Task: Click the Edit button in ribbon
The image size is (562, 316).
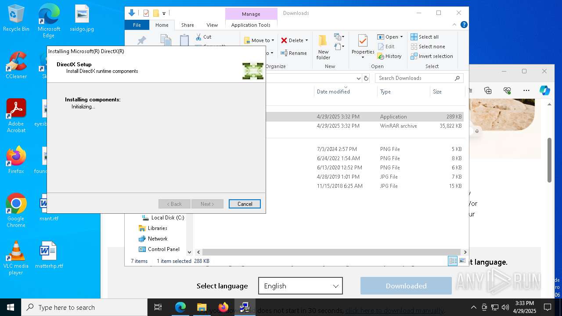Action: (x=386, y=47)
